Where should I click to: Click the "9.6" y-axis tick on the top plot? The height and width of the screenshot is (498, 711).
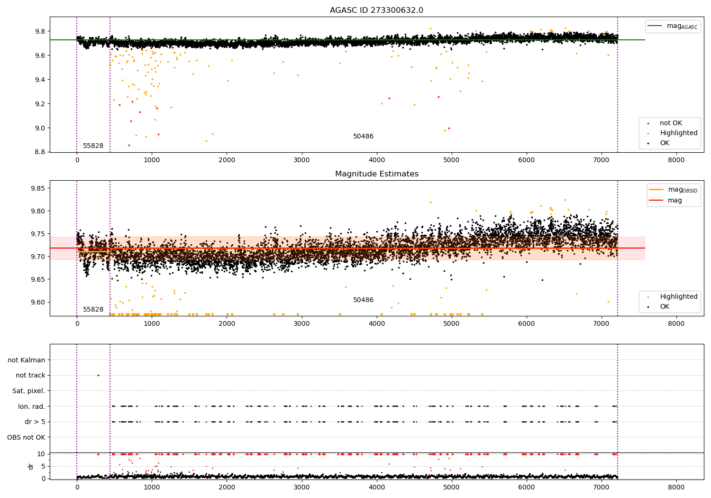click(40, 55)
